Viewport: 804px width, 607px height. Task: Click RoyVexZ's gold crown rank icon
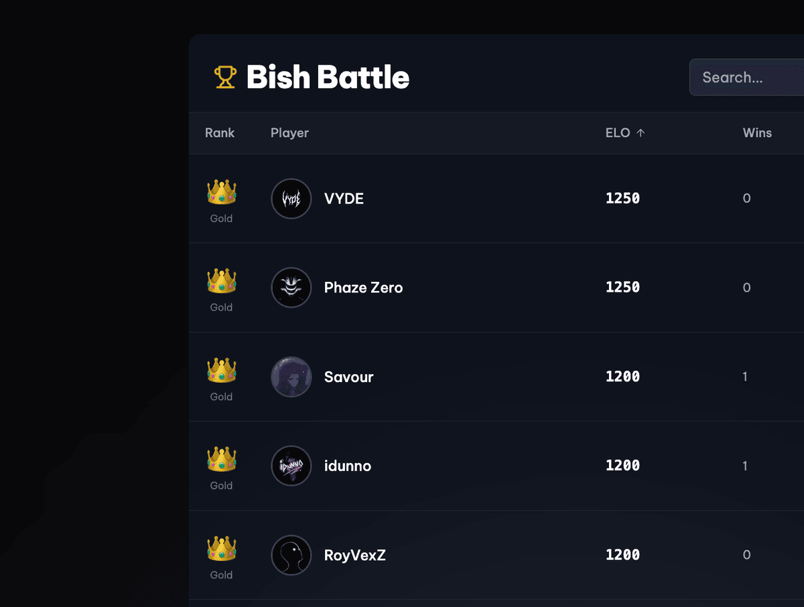coord(222,548)
